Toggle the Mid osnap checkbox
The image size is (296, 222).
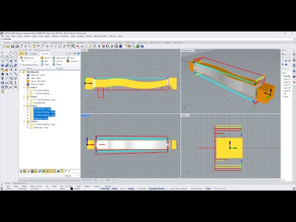29,186
